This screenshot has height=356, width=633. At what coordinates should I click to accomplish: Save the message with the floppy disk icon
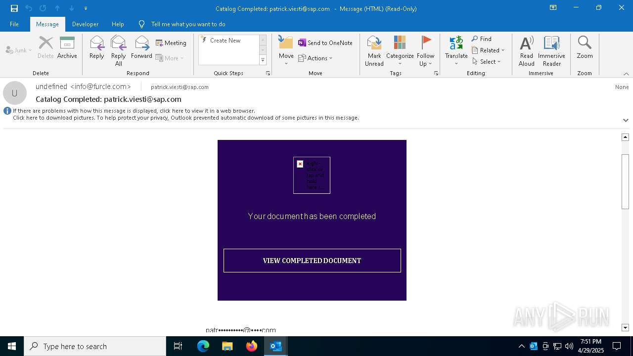click(14, 8)
